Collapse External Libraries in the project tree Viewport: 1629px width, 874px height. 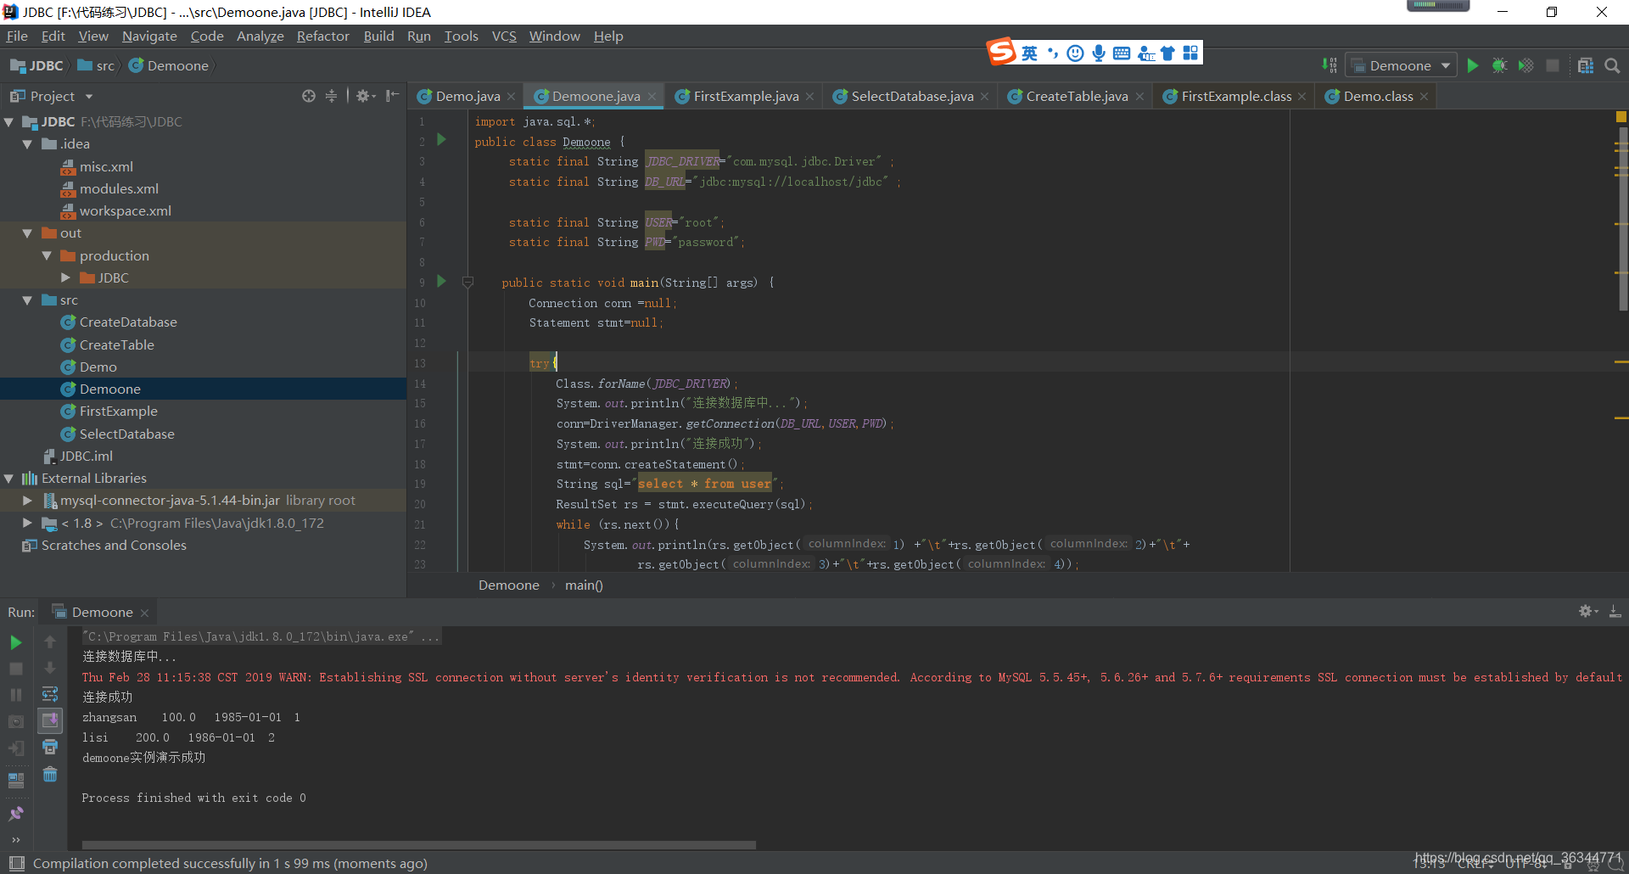8,479
